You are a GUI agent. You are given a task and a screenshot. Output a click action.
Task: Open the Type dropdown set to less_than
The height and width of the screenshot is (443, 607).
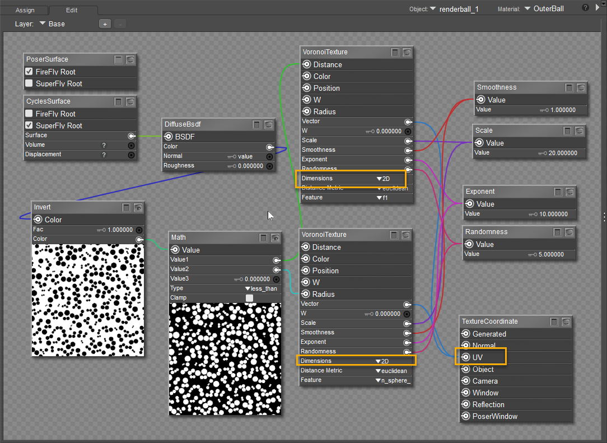261,288
